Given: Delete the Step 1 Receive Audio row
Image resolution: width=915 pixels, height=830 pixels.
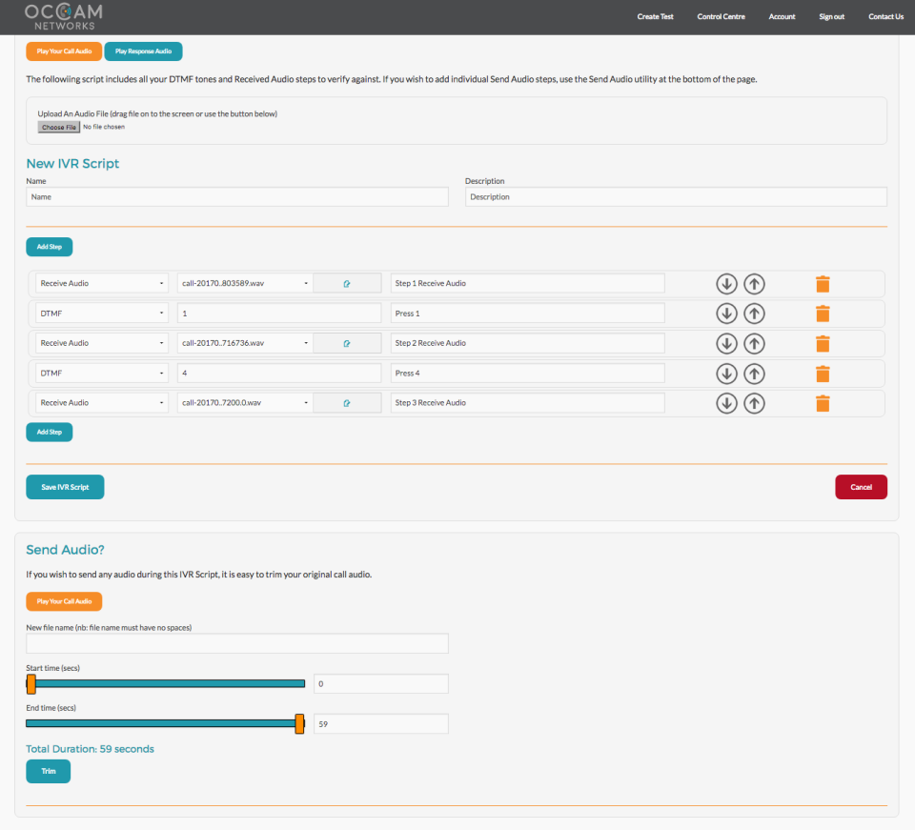Looking at the screenshot, I should (822, 283).
